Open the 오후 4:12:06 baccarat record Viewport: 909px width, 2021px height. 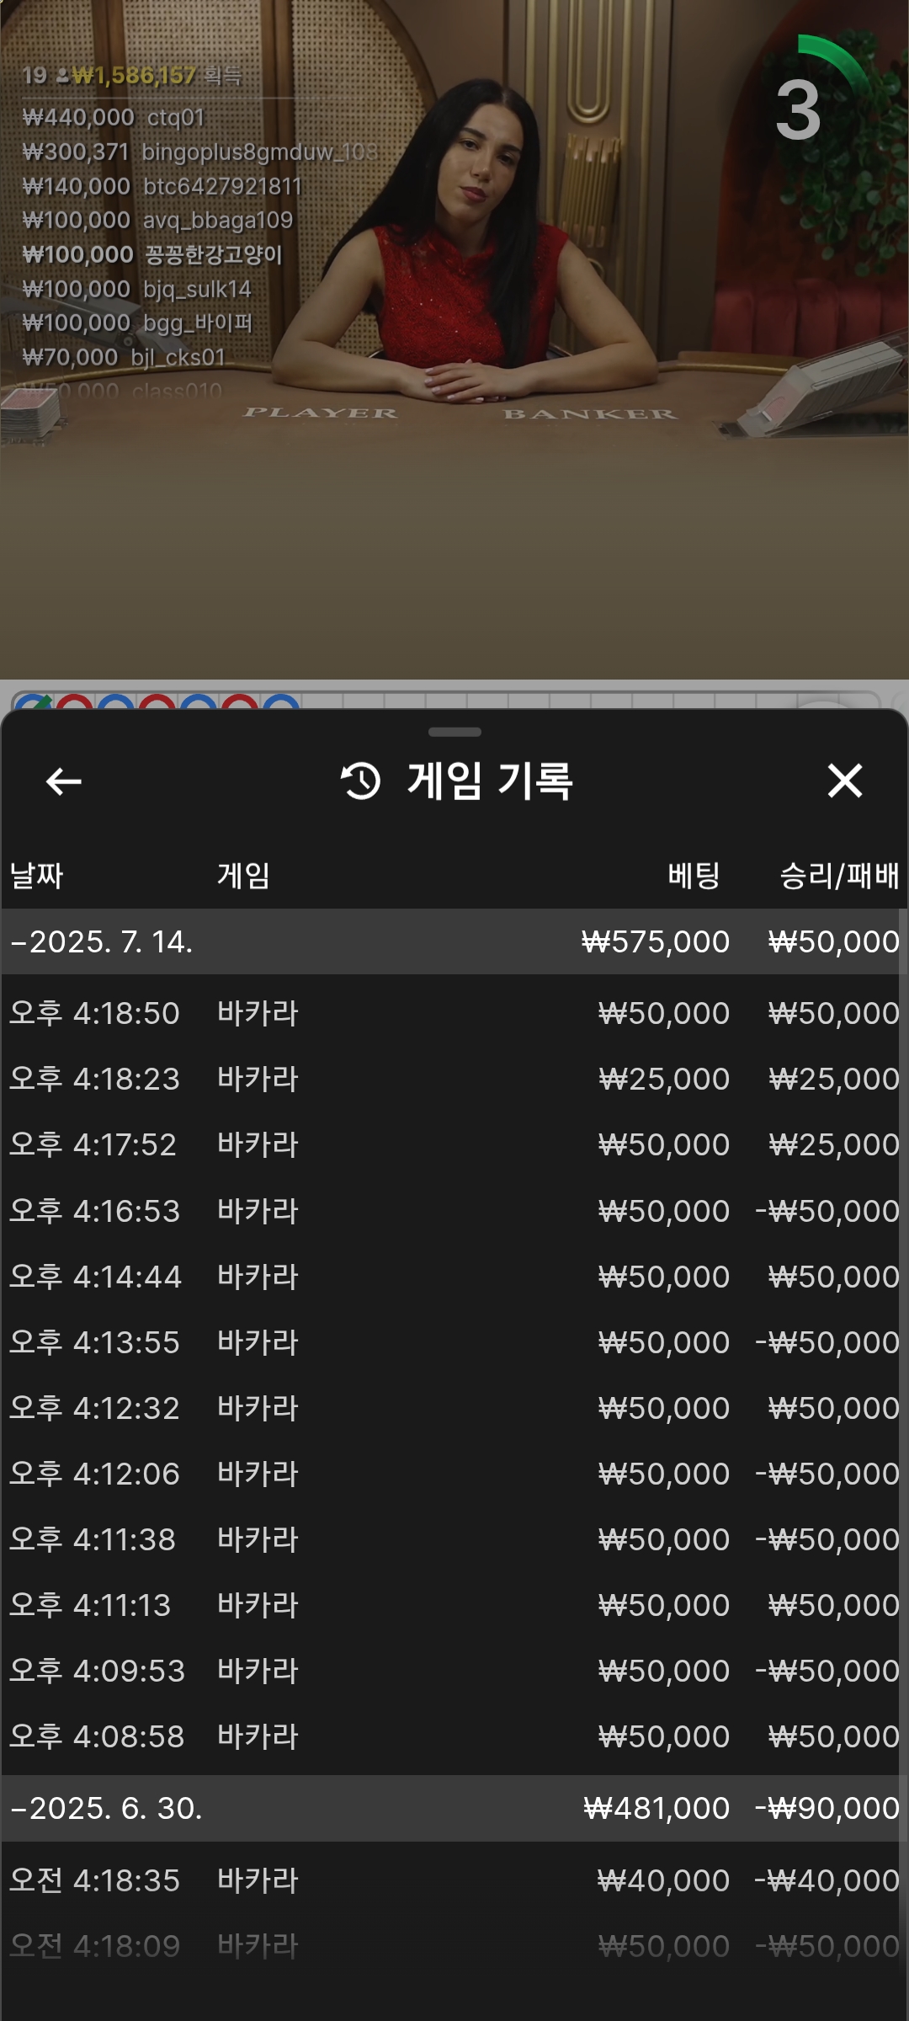[x=454, y=1473]
